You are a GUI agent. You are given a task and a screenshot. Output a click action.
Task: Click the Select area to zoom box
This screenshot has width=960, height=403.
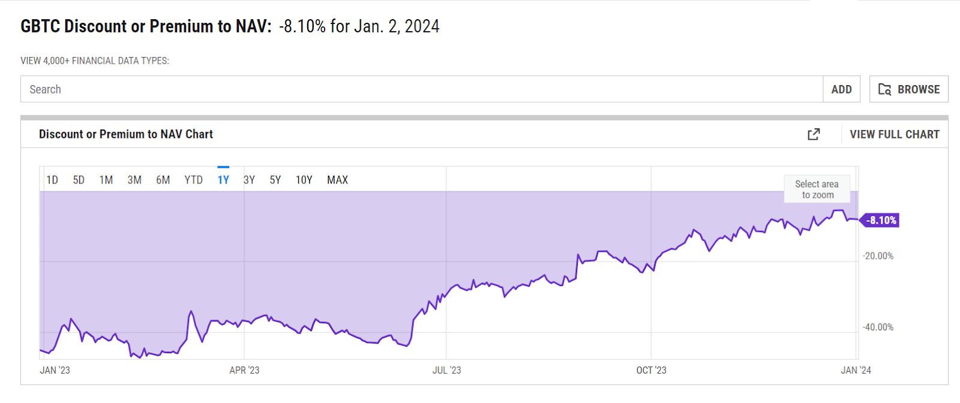(817, 190)
